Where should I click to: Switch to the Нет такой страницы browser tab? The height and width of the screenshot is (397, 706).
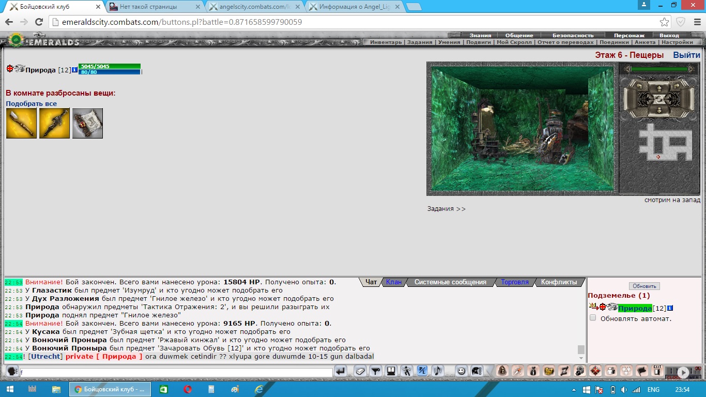[154, 7]
